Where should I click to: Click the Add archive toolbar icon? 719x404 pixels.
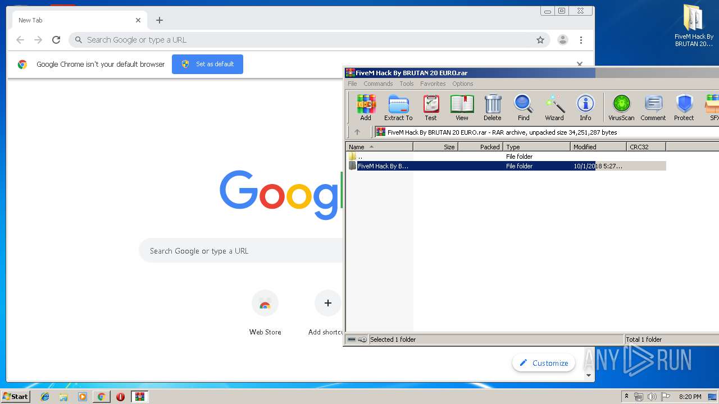[366, 107]
